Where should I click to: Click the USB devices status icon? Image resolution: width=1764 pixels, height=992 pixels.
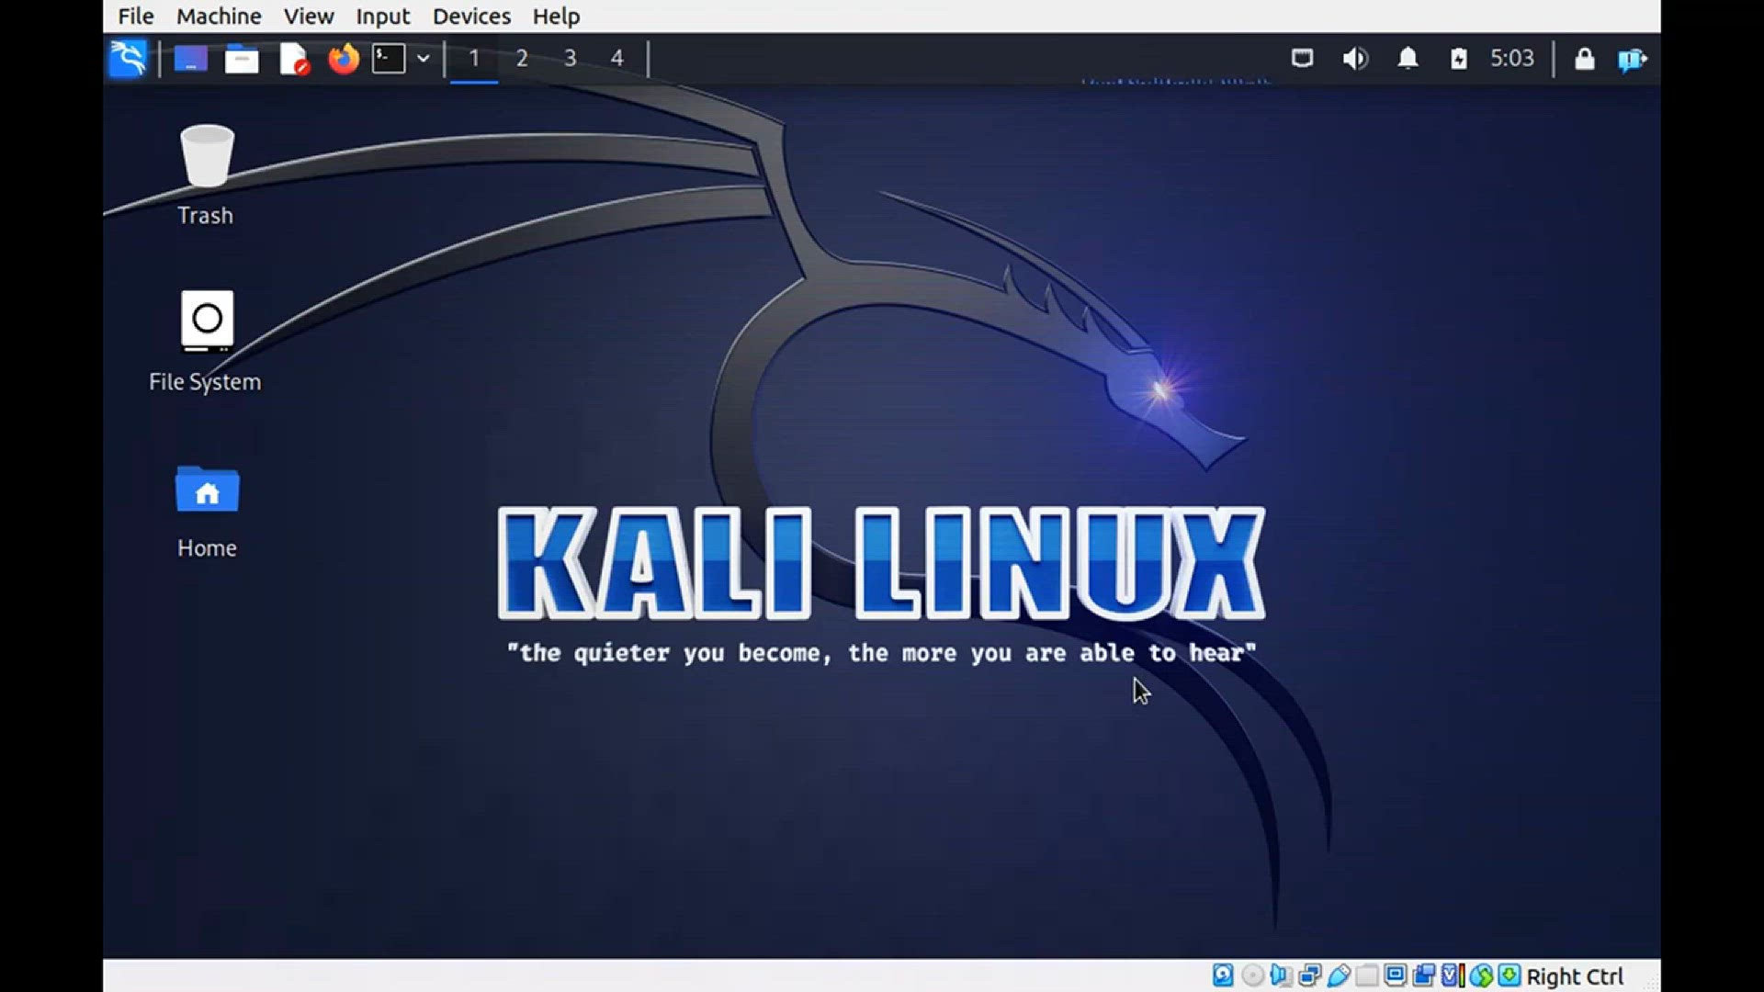coord(1339,975)
